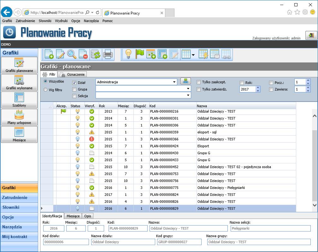Screen dimensions: 318x252
Task: Open the Sekcja dropdown list
Action: 188,95
